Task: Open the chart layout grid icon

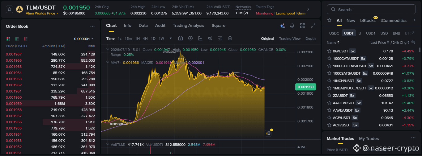Action: click(303, 26)
